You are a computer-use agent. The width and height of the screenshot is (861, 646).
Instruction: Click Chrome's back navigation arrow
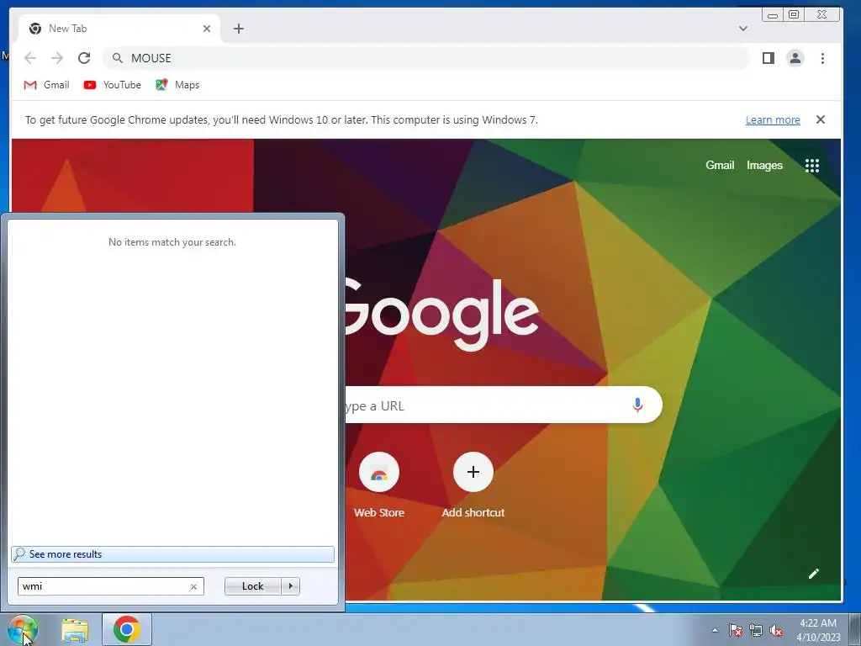[30, 58]
